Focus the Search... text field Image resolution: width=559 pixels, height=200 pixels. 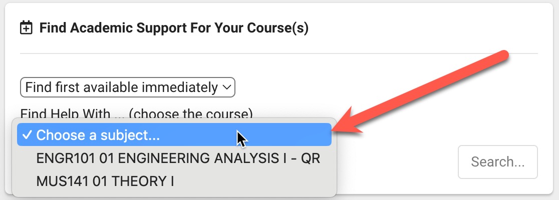point(498,162)
